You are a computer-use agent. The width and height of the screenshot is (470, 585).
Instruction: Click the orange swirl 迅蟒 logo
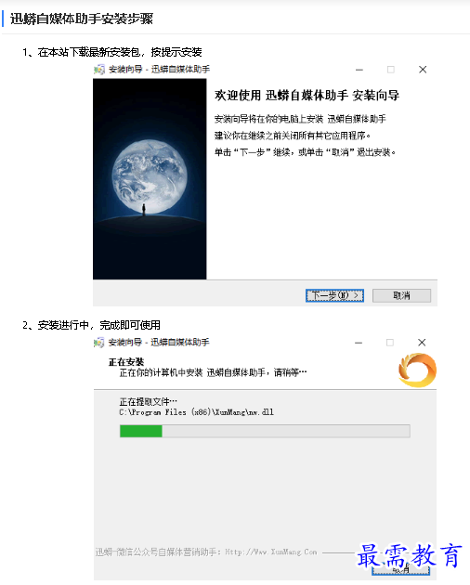tap(417, 370)
